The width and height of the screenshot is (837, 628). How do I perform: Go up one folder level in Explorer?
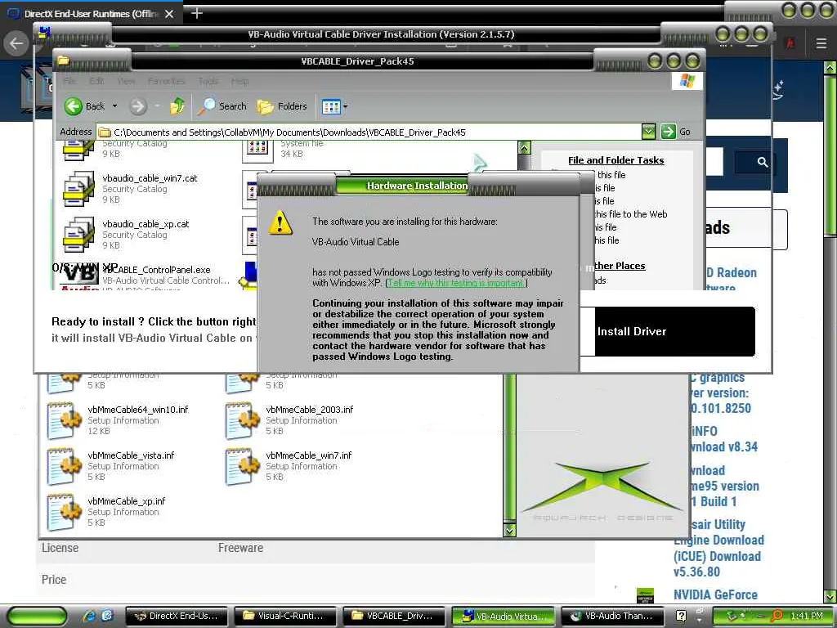coord(177,106)
